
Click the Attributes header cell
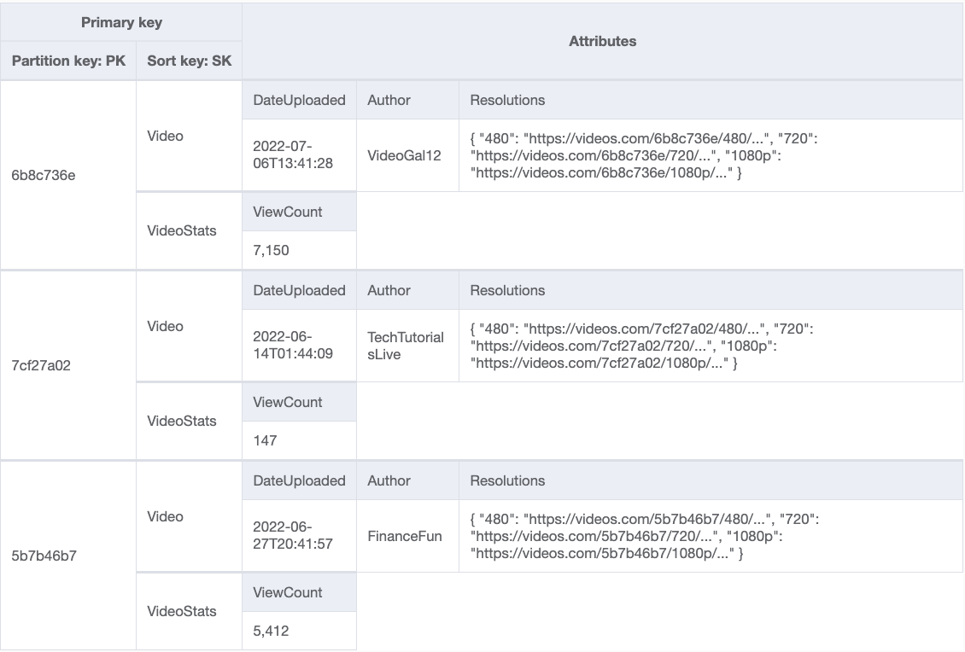(x=602, y=41)
